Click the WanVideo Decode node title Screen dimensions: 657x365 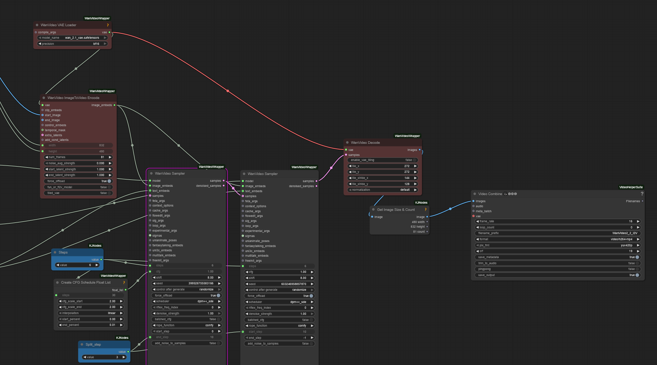coord(365,143)
